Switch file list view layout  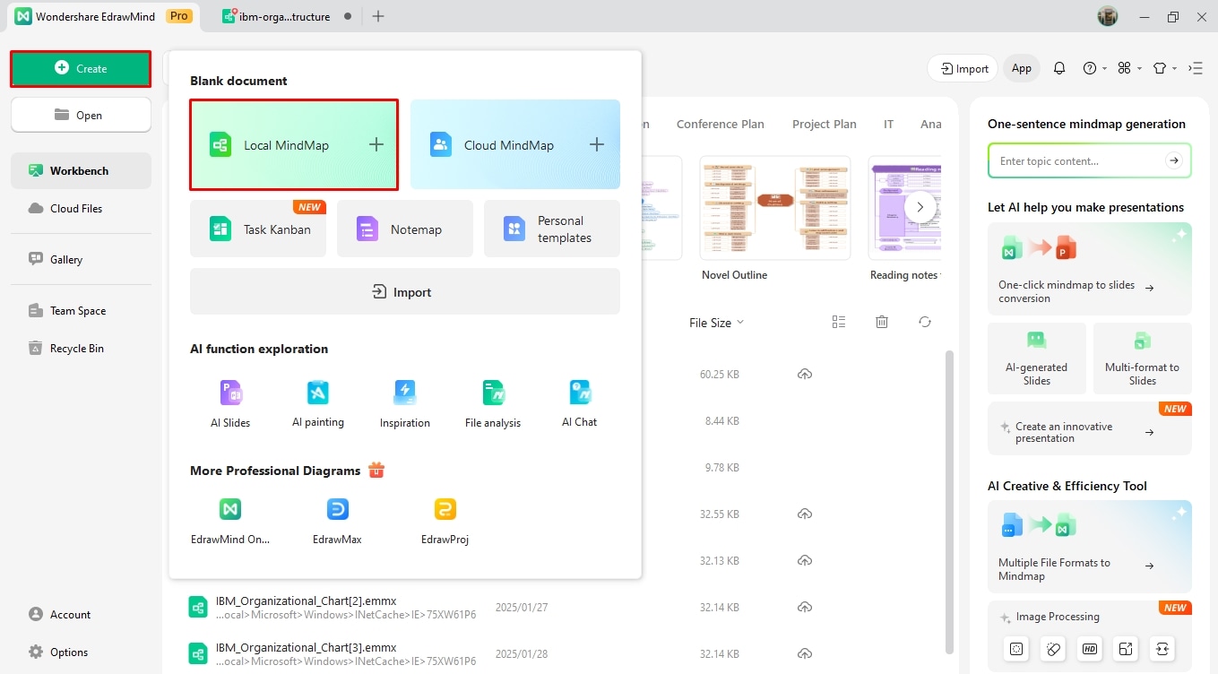coord(839,322)
